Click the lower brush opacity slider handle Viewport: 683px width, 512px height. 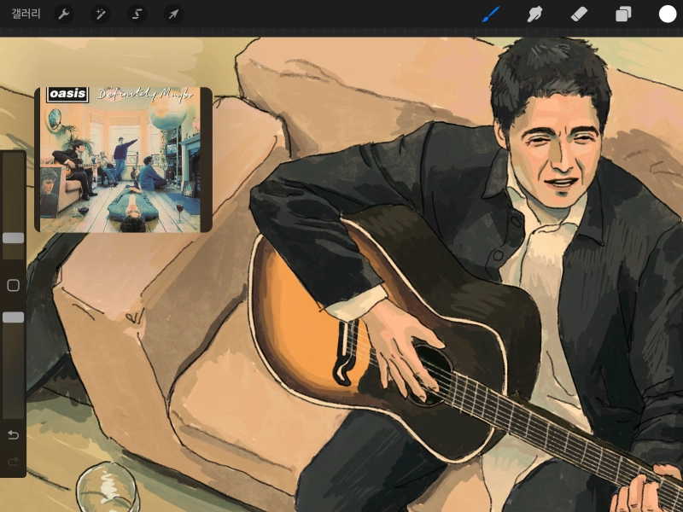[13, 317]
